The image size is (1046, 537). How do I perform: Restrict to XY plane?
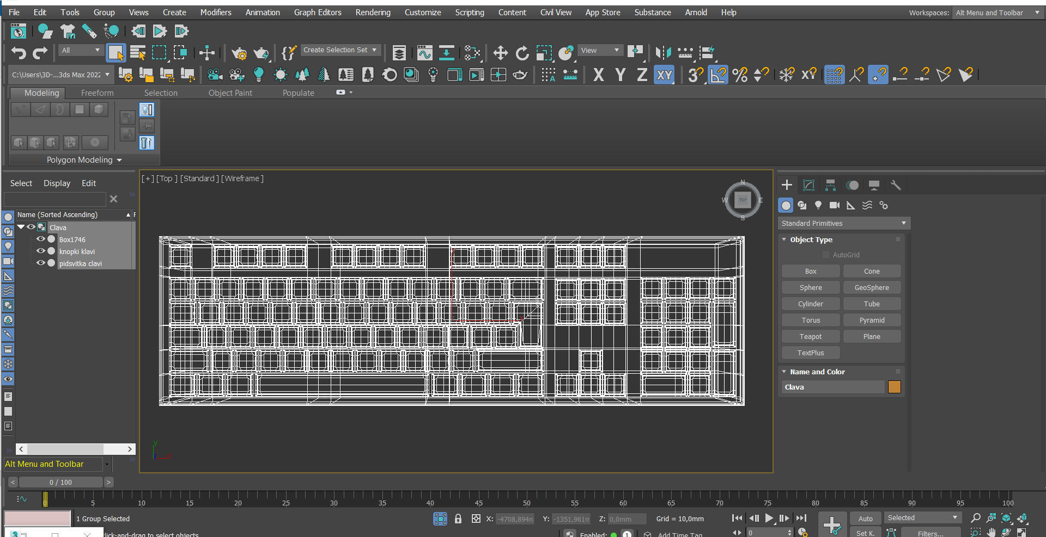click(x=664, y=75)
